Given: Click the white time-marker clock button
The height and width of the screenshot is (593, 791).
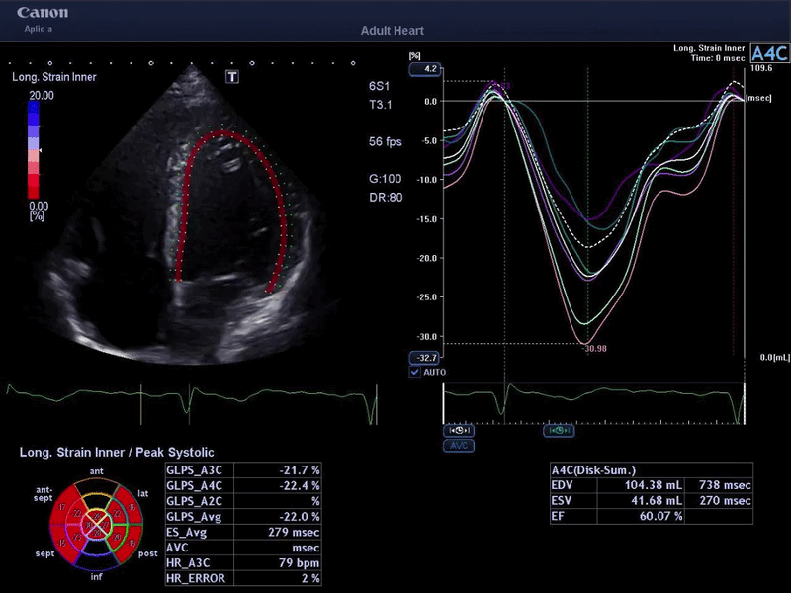Looking at the screenshot, I should (459, 430).
